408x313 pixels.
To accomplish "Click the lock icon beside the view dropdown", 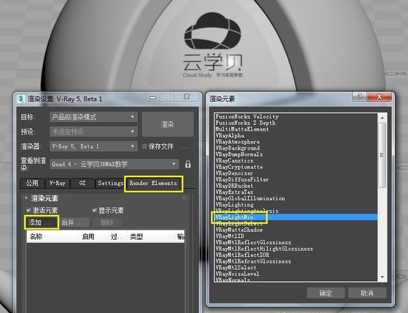I will pyautogui.click(x=188, y=164).
